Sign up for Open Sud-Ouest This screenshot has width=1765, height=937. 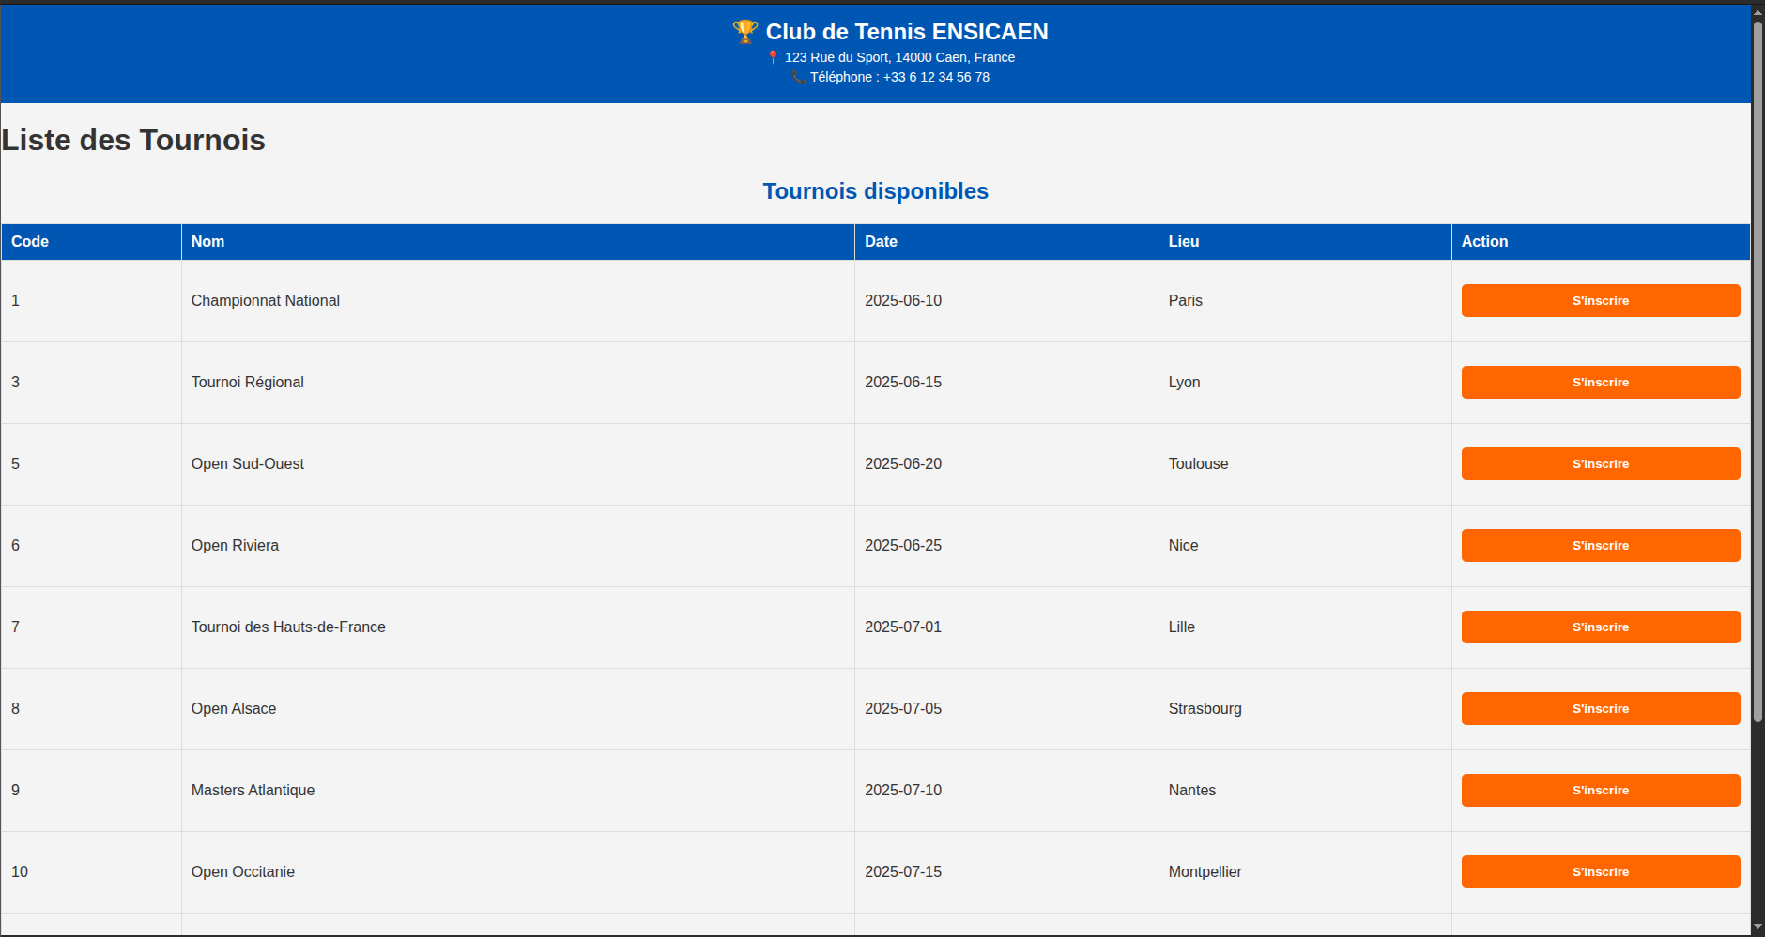tap(1600, 464)
